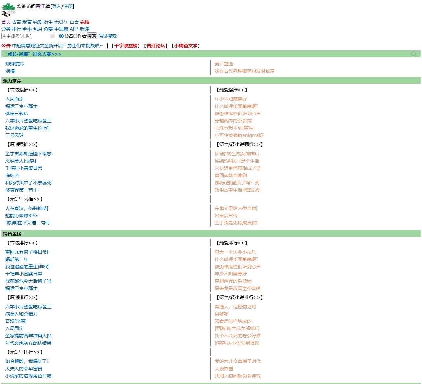Open the red 完结 navigation item

85,22
